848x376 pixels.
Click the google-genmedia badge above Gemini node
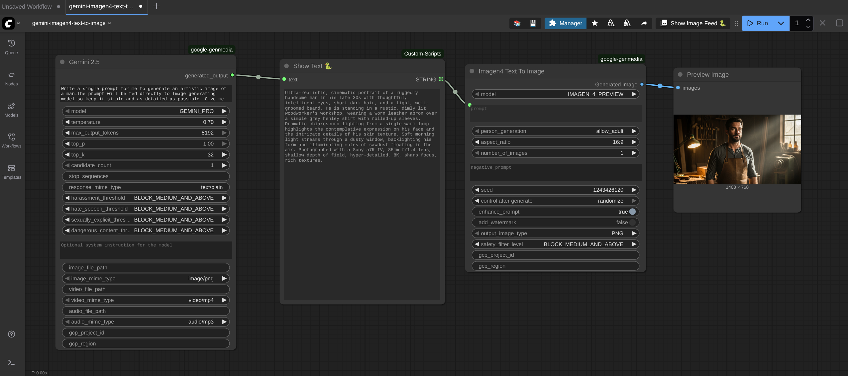(212, 50)
